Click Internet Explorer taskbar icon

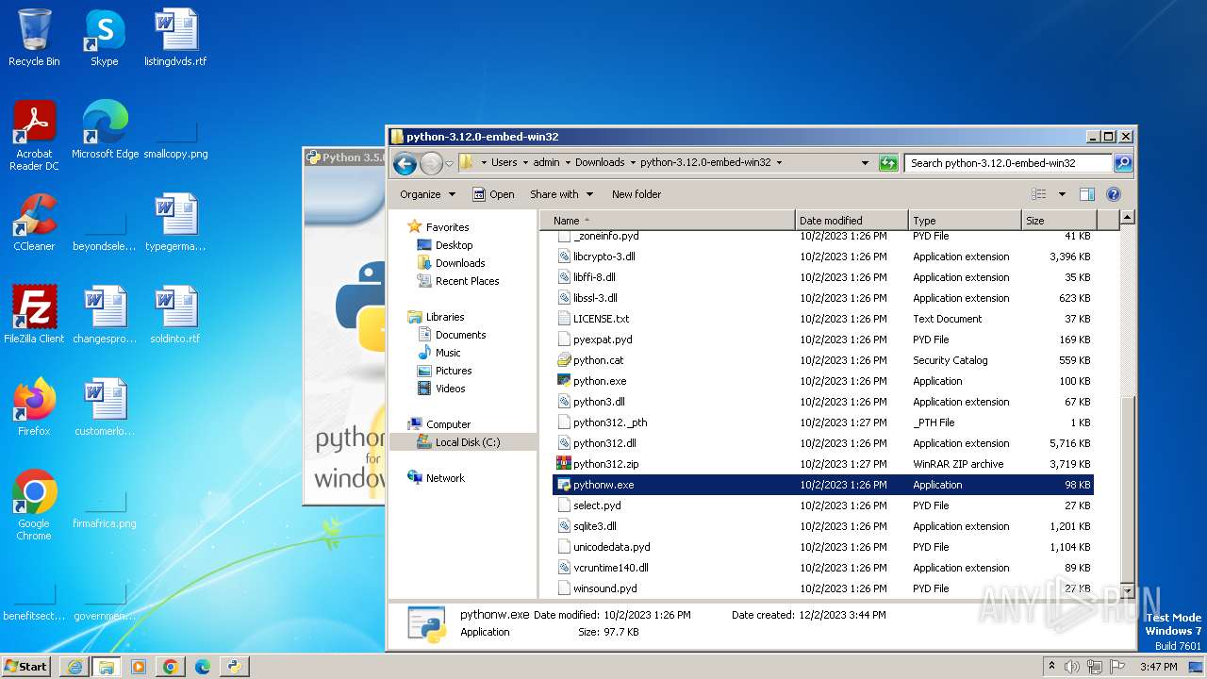(x=74, y=667)
